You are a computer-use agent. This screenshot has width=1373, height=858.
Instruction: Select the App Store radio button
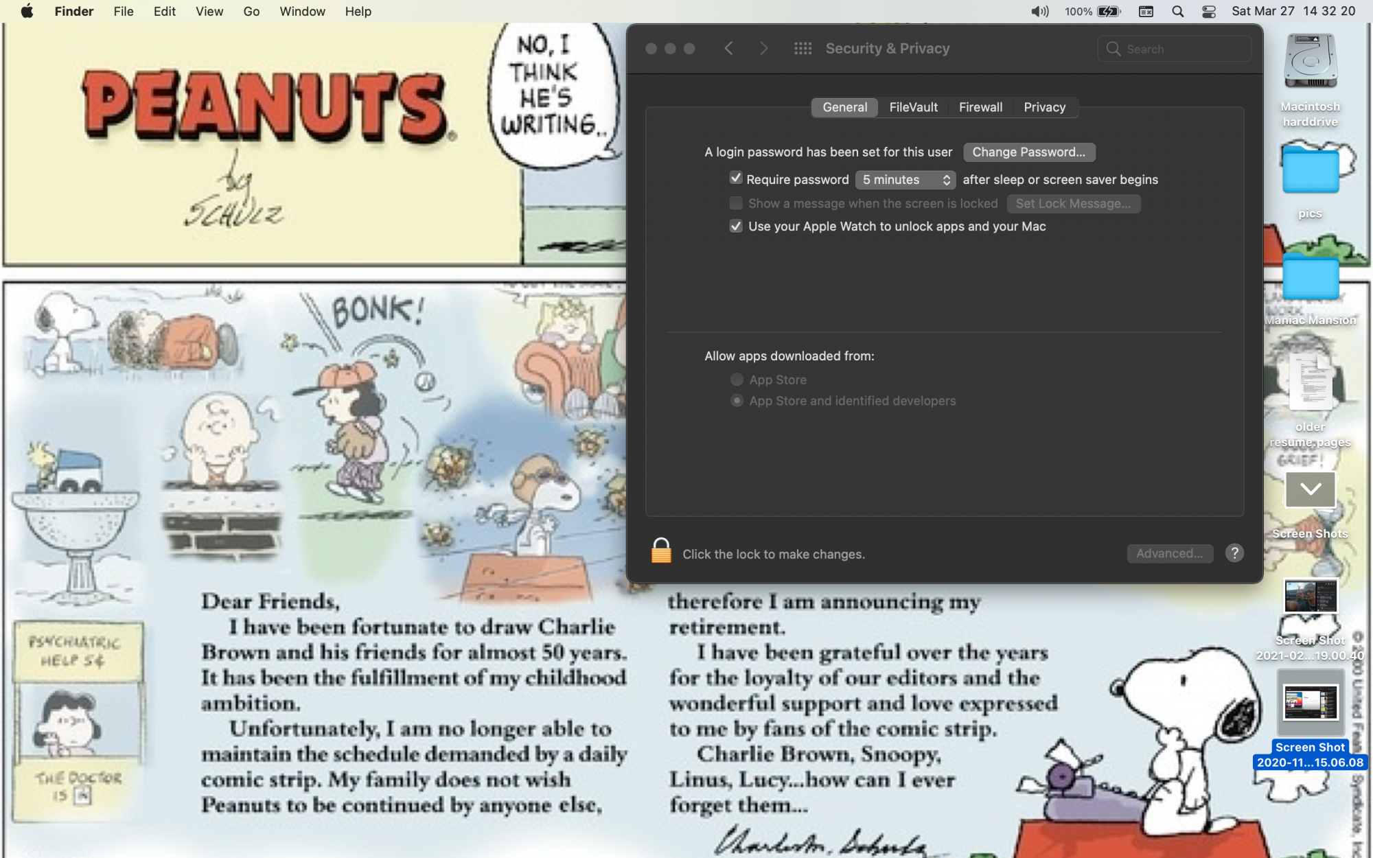737,380
